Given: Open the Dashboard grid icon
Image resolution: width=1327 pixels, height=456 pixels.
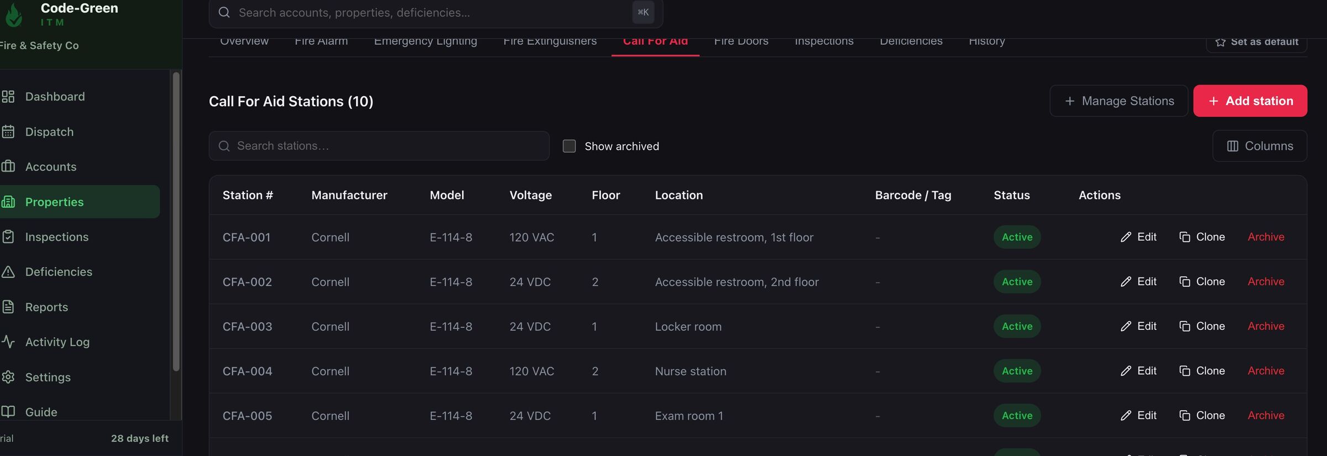Looking at the screenshot, I should 8,97.
